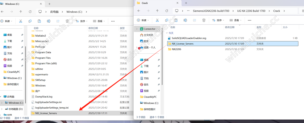Click Share icon in Crack window toolbar
Viewport: 304px width, 123px height.
tap(195, 20)
